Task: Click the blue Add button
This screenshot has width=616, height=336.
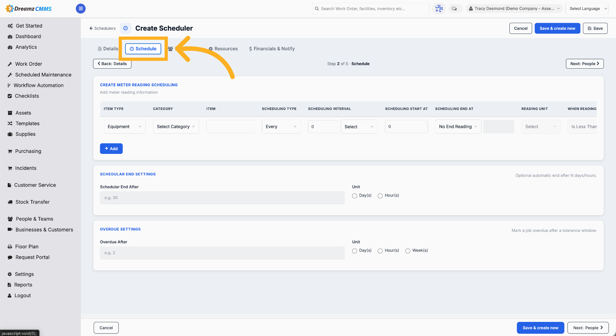Action: (x=111, y=149)
